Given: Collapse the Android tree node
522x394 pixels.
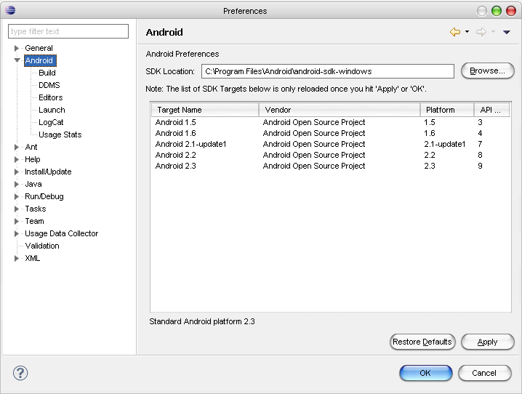Looking at the screenshot, I should (x=17, y=61).
